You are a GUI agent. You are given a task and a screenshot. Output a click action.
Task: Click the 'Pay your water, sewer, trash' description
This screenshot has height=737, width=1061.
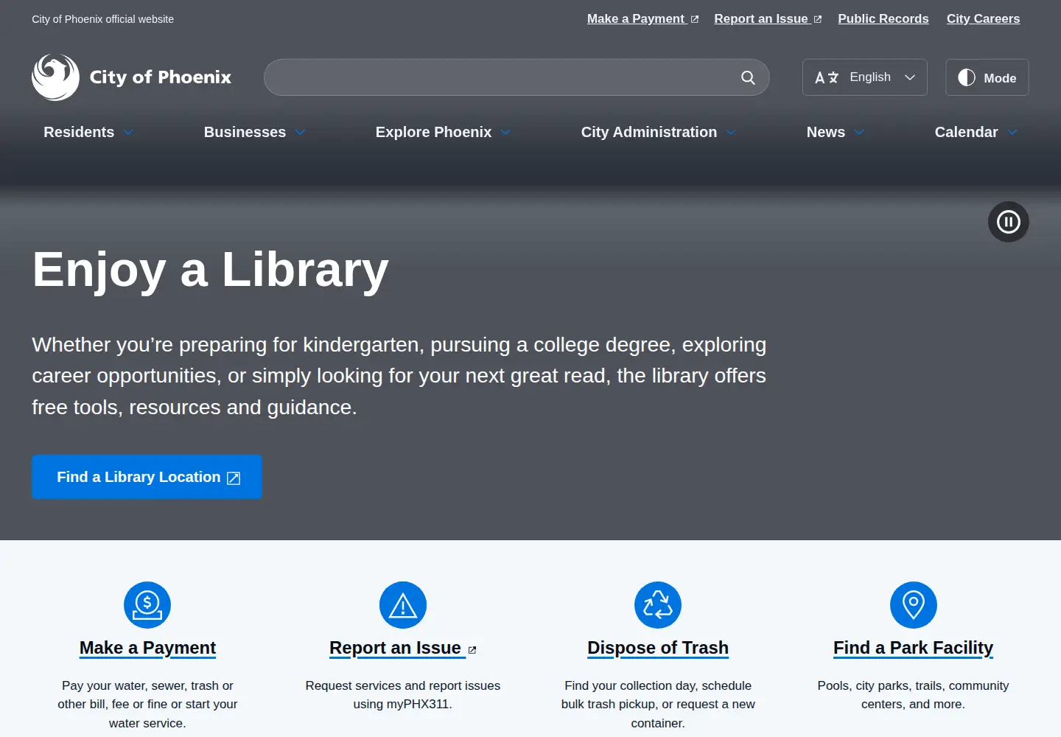click(x=147, y=705)
